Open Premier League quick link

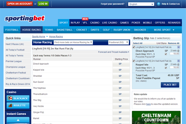[x=14, y=61]
